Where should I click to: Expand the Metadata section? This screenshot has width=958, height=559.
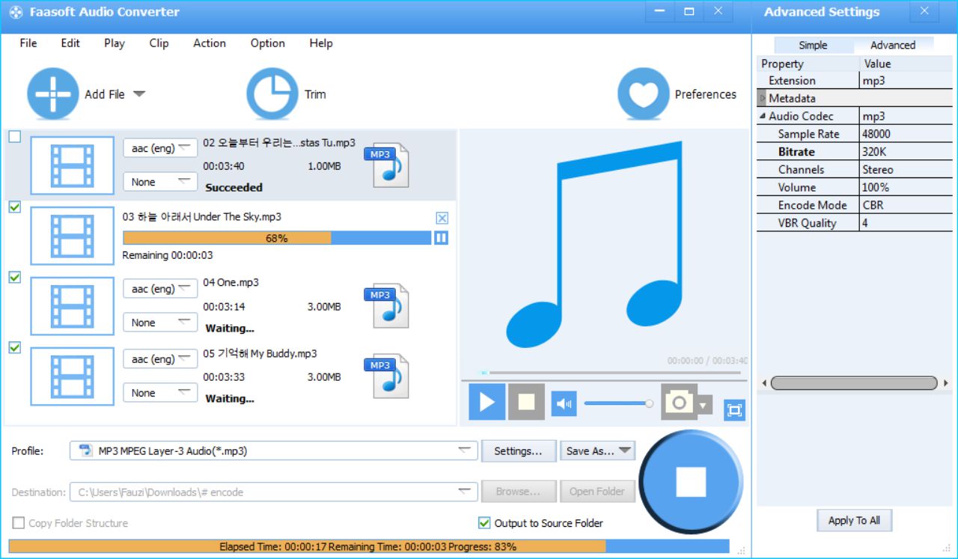[763, 98]
